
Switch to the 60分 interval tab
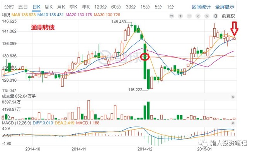[116, 7]
